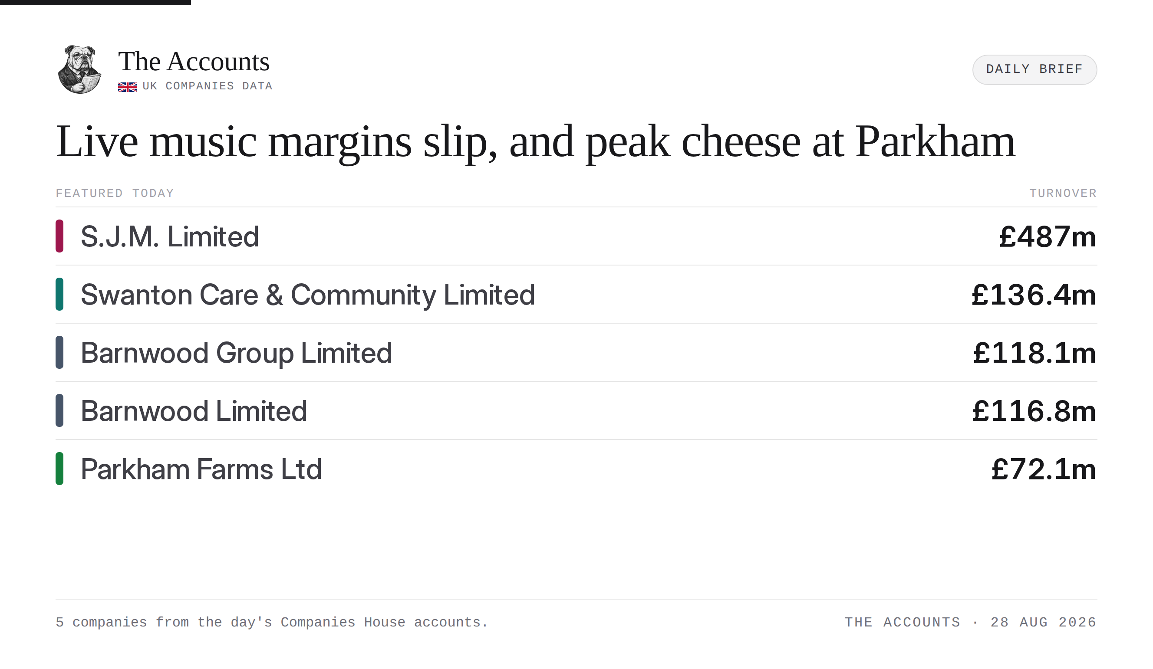Image resolution: width=1153 pixels, height=669 pixels.
Task: Click the £72.1m turnover value
Action: coord(1044,469)
